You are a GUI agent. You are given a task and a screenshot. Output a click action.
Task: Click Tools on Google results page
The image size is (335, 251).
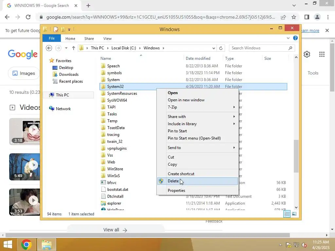(x=313, y=73)
